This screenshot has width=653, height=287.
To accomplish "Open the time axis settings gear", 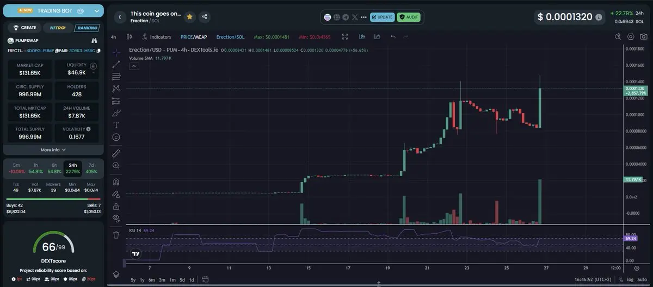I will (x=637, y=268).
